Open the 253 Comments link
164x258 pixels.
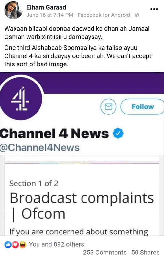pyautogui.click(x=105, y=253)
